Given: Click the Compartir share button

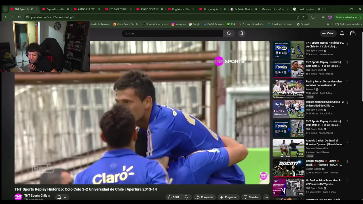Looking at the screenshot, I should tap(204, 197).
